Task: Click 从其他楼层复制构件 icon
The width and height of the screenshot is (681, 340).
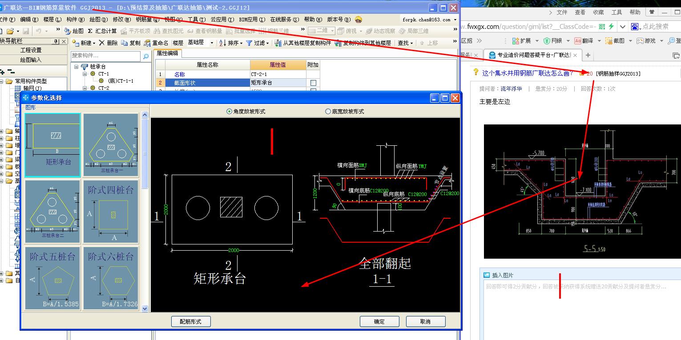Action: [x=278, y=43]
